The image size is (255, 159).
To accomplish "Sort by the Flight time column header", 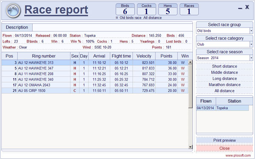I will point(121,56).
